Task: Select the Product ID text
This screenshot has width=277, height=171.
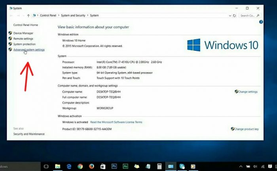Action: 87,129
